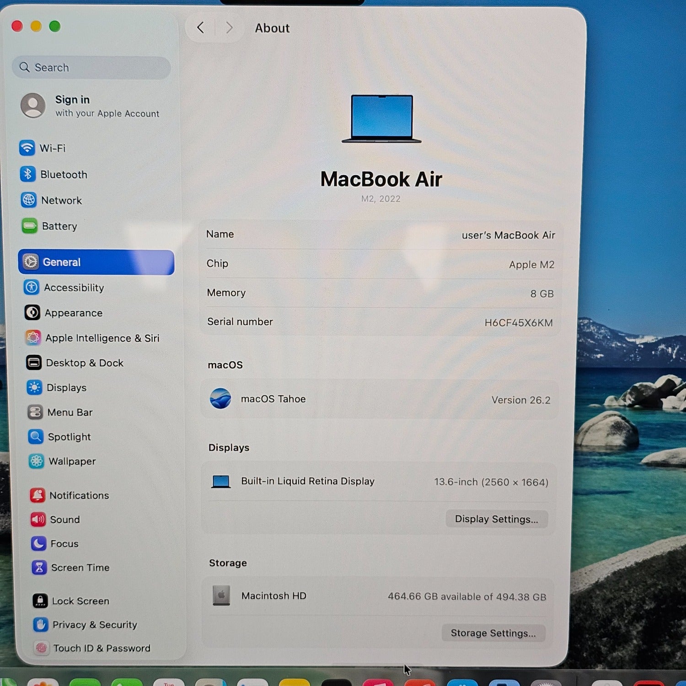686x686 pixels.
Task: Go back with the left chevron
Action: pos(200,27)
